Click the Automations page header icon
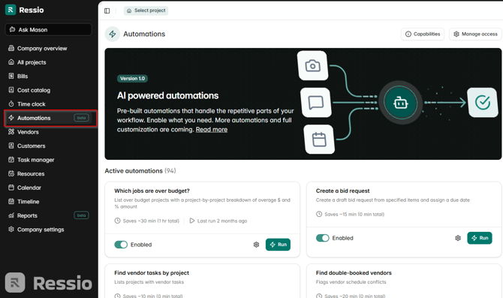 click(113, 34)
